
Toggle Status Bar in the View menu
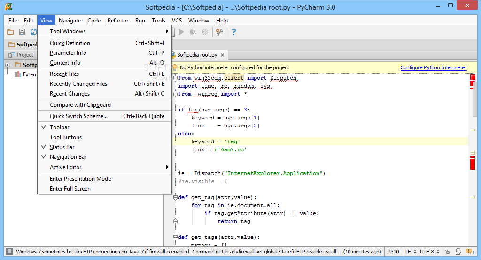(105, 147)
